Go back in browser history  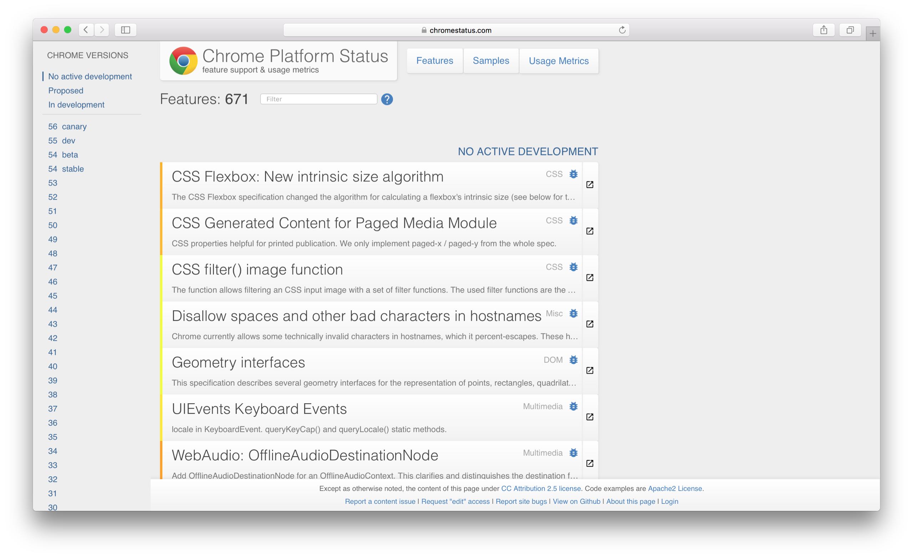pos(86,30)
